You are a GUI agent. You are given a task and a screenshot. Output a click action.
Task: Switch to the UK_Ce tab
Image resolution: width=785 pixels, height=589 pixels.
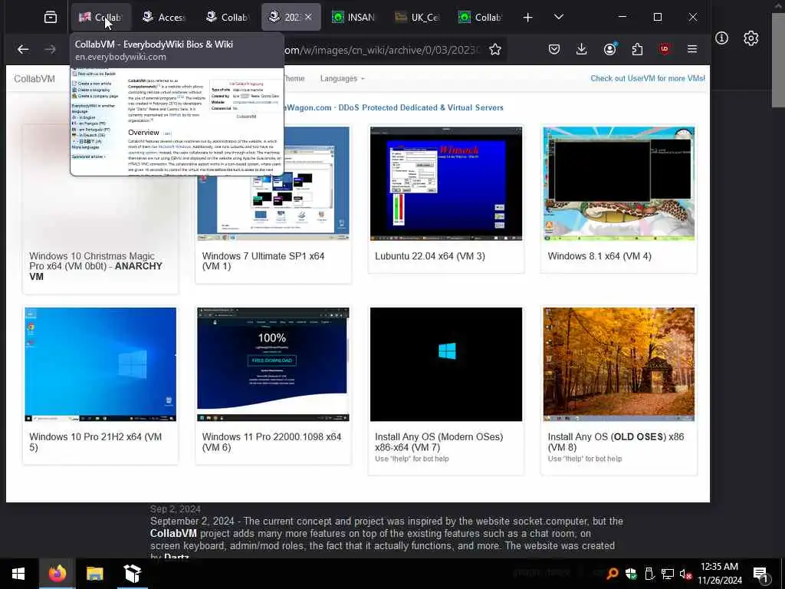[417, 18]
